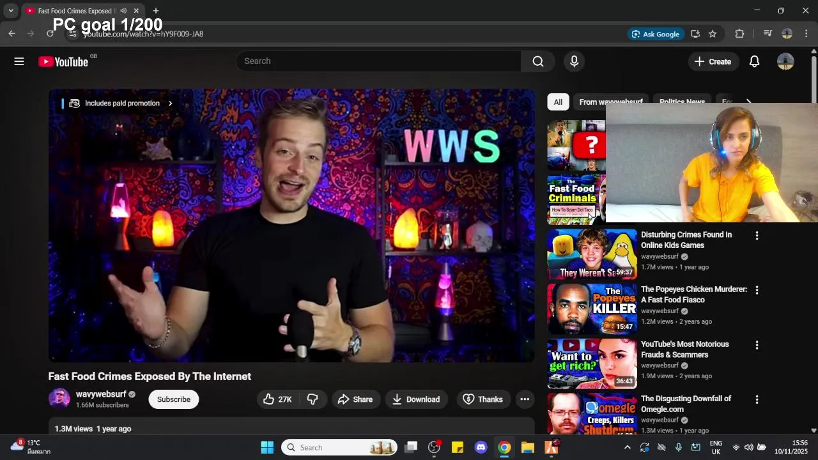Viewport: 818px width, 460px height.
Task: Download the video
Action: [416, 399]
